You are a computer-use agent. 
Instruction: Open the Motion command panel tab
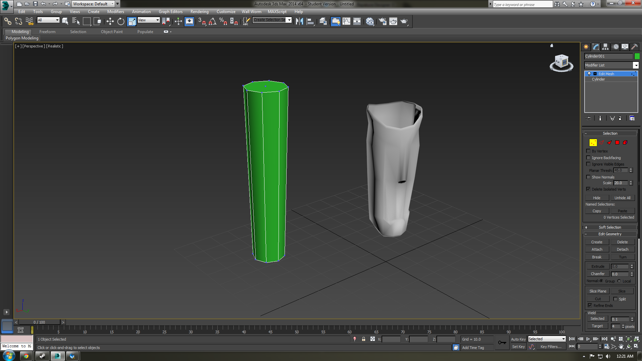click(x=616, y=47)
